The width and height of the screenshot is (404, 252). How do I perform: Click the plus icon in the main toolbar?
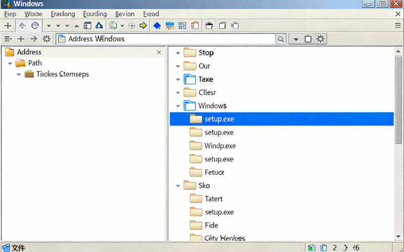[x=8, y=25]
